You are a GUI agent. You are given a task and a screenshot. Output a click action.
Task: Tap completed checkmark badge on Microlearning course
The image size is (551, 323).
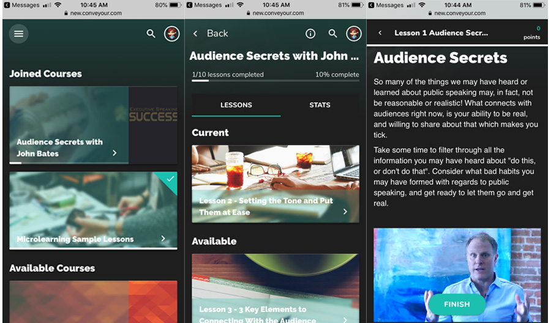pos(170,179)
